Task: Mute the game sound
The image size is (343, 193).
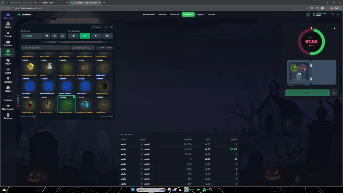Action: [106, 27]
